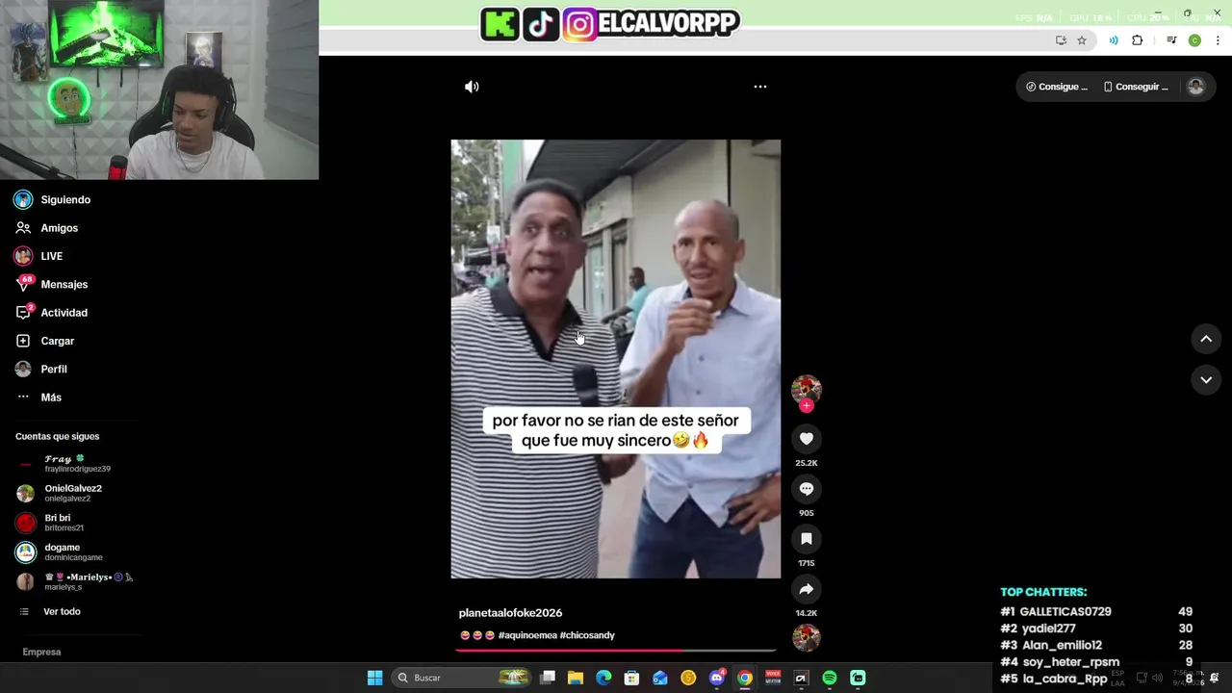This screenshot has height=693, width=1232.
Task: Open the Chrome profile C avatar
Action: coord(1194,40)
